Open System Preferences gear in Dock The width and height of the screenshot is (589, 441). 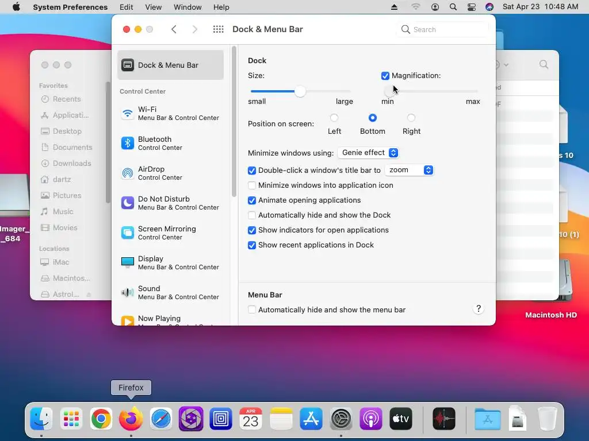coord(341,419)
